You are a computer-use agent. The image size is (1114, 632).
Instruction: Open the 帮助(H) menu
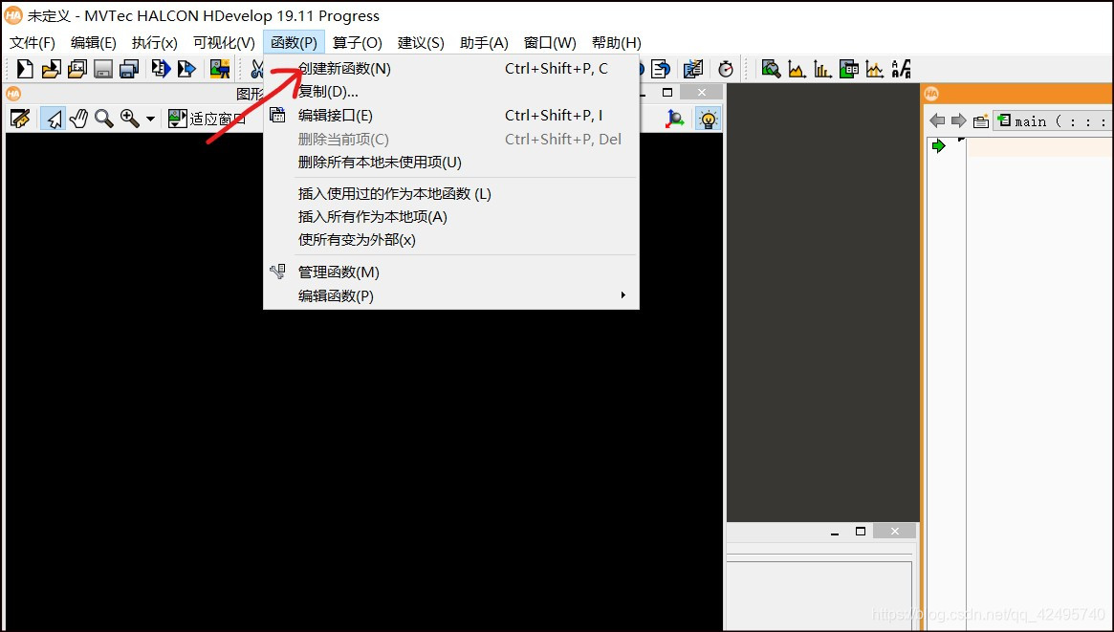click(x=616, y=43)
